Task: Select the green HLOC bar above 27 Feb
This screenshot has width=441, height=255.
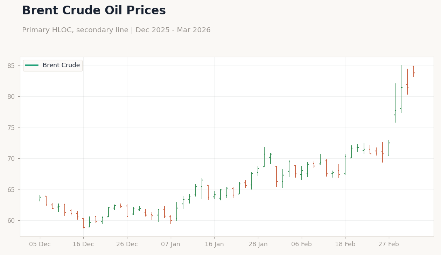Action: pyautogui.click(x=389, y=148)
